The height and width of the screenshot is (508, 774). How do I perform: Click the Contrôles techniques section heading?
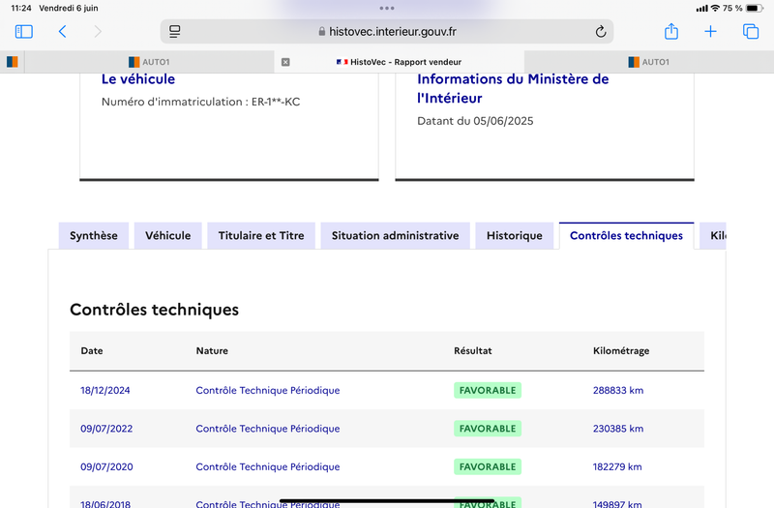pyautogui.click(x=154, y=310)
